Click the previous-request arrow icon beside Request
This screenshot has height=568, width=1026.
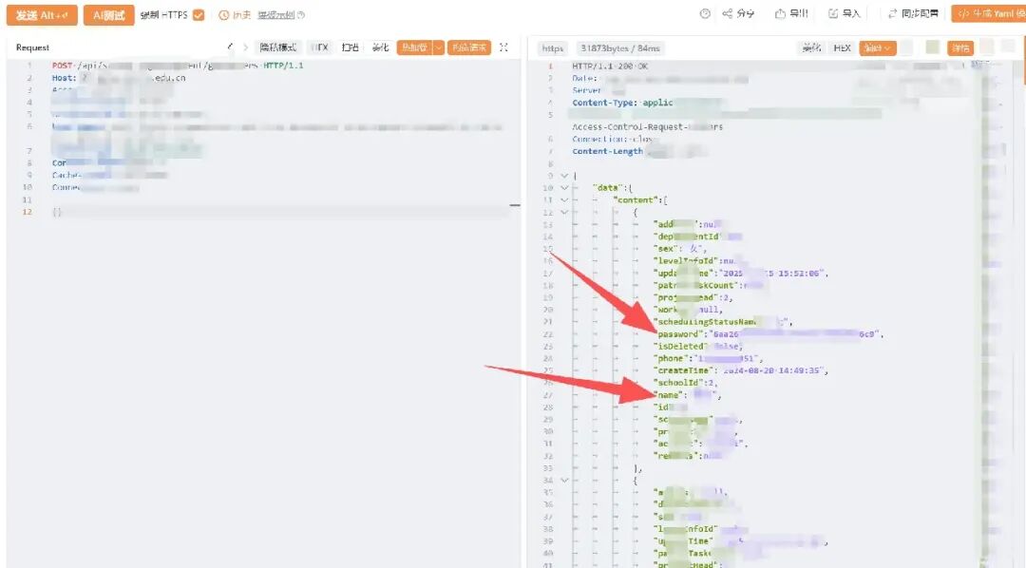coord(230,47)
